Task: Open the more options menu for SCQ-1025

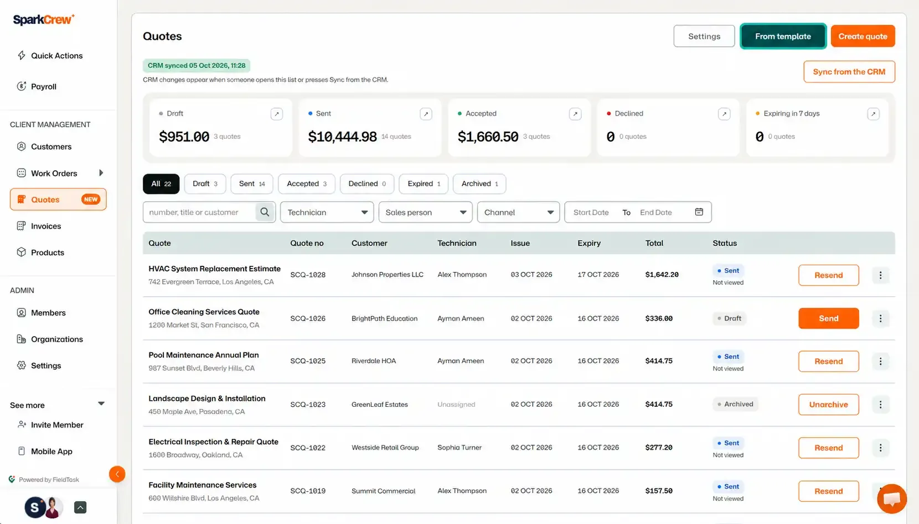Action: 880,361
